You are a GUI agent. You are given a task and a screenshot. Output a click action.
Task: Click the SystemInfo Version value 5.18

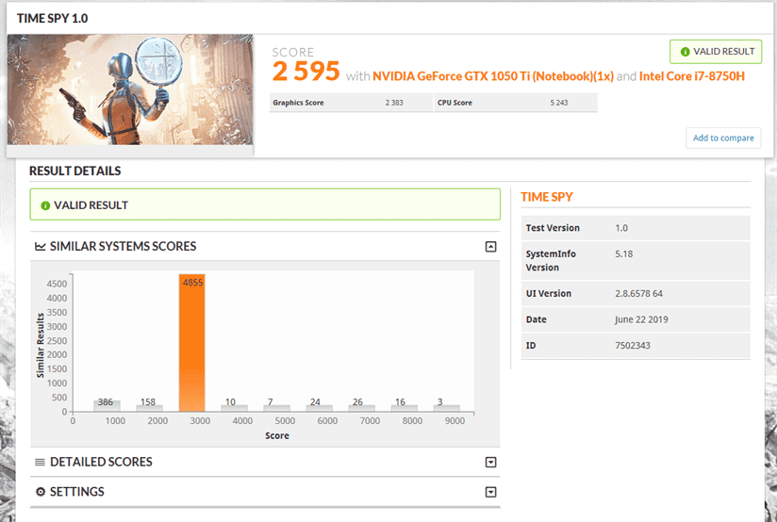coord(624,254)
